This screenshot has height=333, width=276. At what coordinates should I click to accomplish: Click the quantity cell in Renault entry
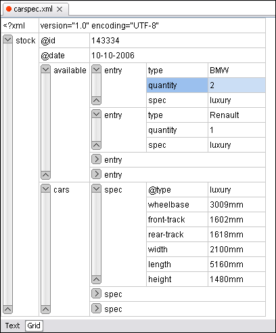177,130
